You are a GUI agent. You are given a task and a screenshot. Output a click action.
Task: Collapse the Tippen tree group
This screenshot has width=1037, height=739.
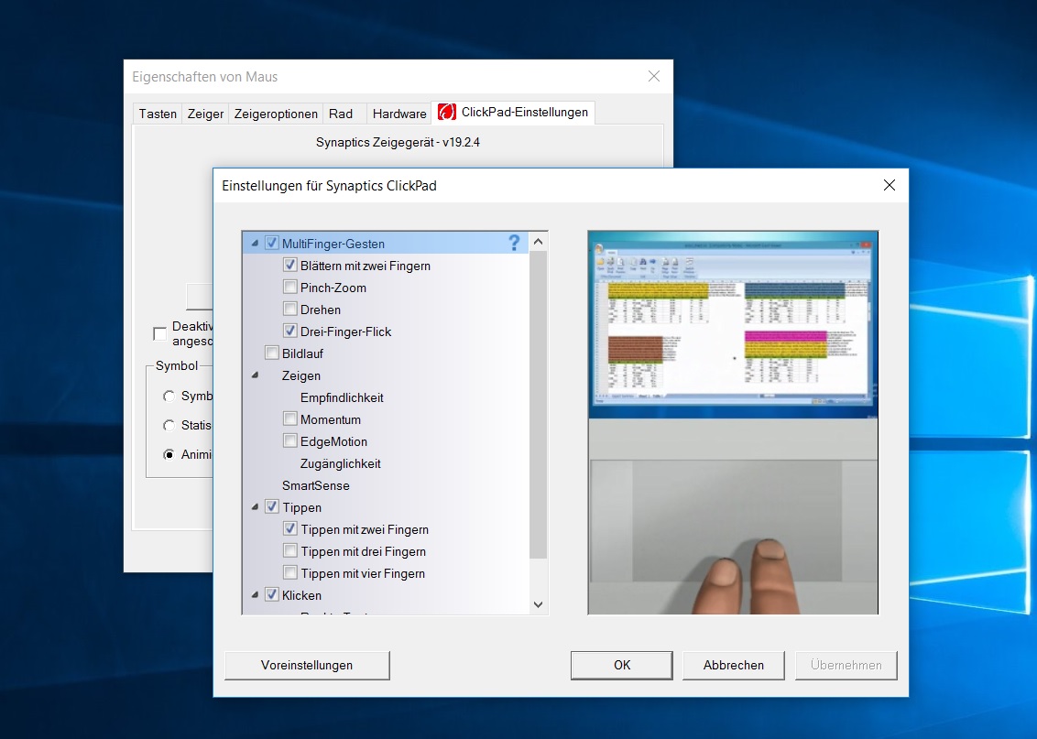click(255, 507)
